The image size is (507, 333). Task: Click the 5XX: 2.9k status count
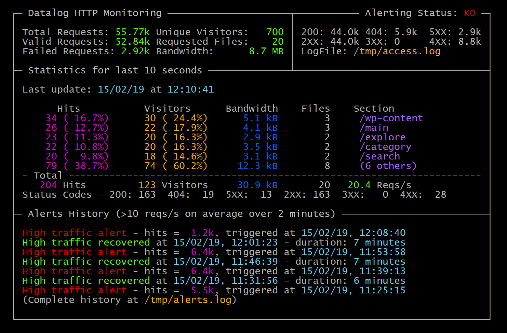coord(455,32)
